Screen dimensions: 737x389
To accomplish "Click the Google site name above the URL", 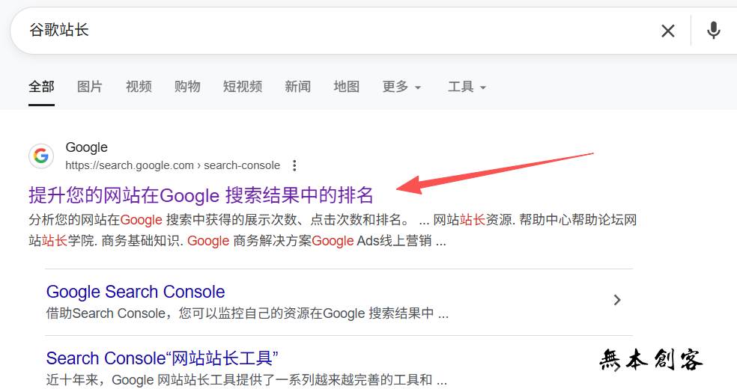I will [x=87, y=147].
